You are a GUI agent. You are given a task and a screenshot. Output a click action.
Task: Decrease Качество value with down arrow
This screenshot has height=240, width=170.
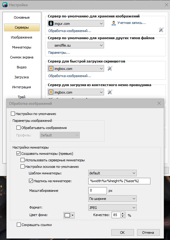(122, 216)
